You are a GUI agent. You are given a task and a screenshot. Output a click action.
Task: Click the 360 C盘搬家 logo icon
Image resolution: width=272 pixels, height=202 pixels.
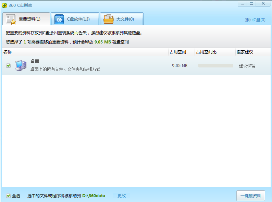(4, 5)
